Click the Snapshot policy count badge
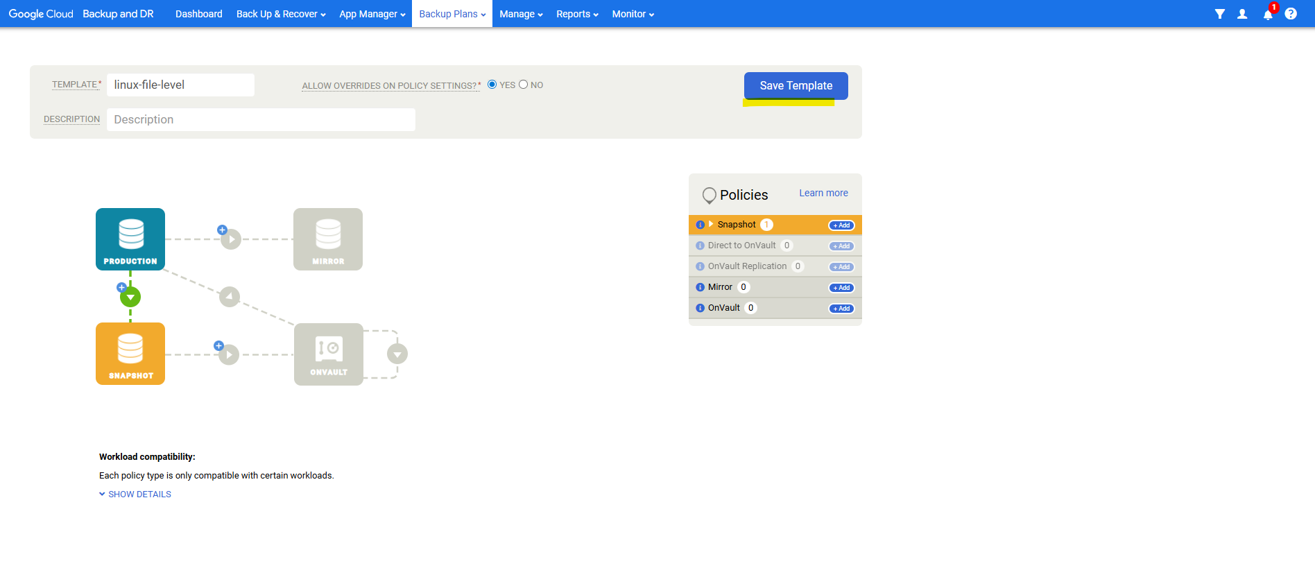Screen dimensions: 1315x568 point(766,225)
